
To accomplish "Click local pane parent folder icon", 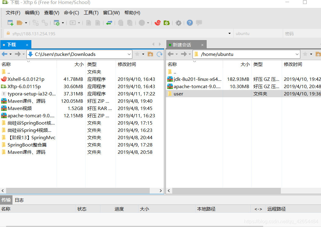I will [x=151, y=54].
